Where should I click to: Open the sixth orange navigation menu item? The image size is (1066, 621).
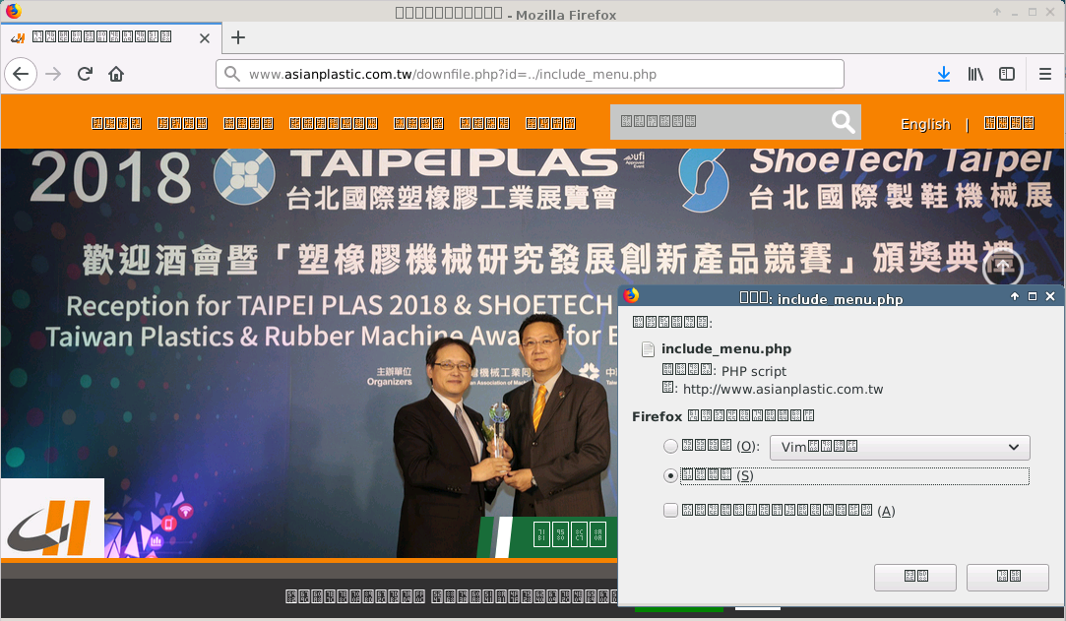pos(484,123)
